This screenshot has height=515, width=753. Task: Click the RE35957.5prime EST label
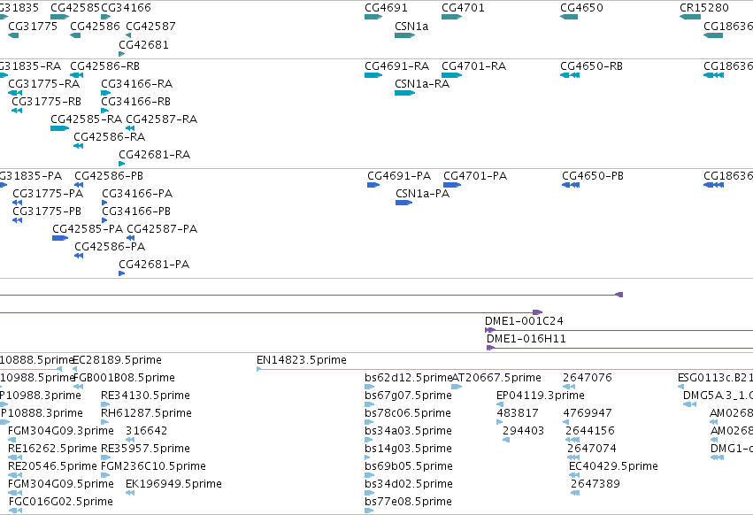coord(145,449)
